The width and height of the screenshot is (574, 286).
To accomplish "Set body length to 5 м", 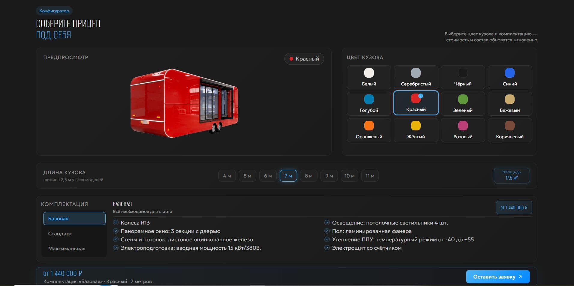I will [x=248, y=176].
